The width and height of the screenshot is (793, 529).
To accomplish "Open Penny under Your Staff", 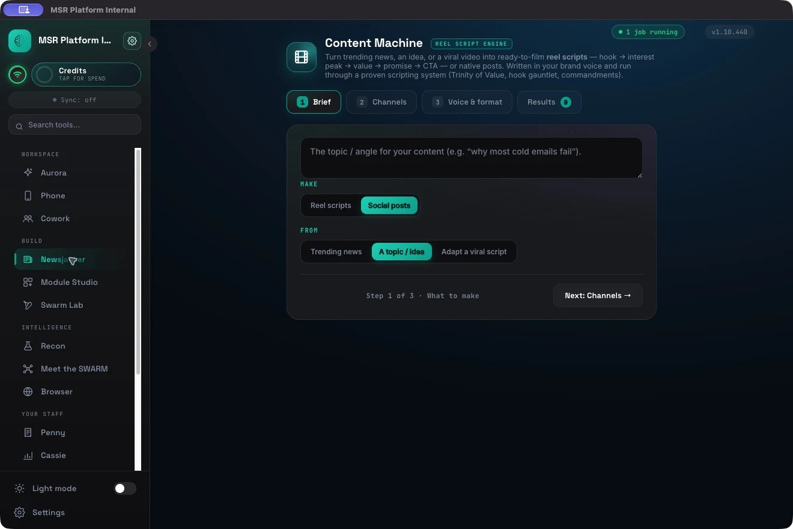I will (74, 432).
